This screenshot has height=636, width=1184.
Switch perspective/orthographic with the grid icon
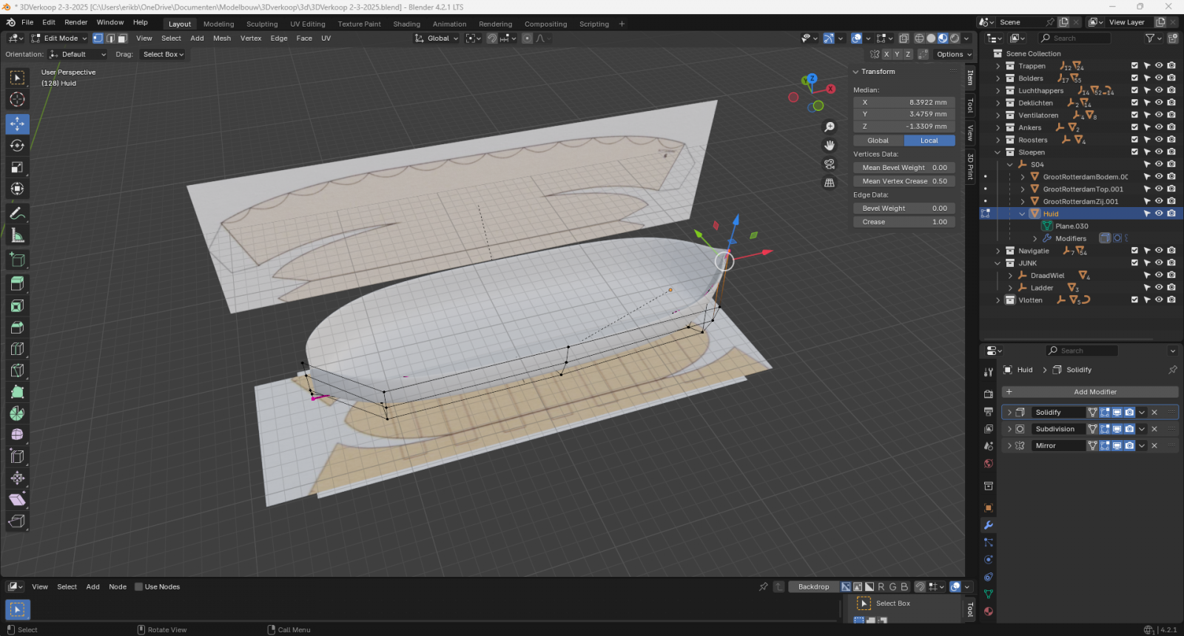(x=830, y=182)
